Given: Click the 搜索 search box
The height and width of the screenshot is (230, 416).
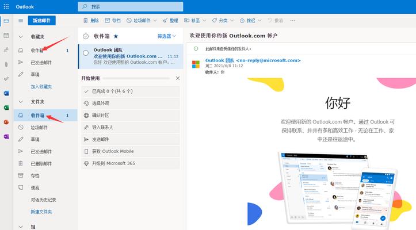Looking at the screenshot, I should click(x=131, y=7).
